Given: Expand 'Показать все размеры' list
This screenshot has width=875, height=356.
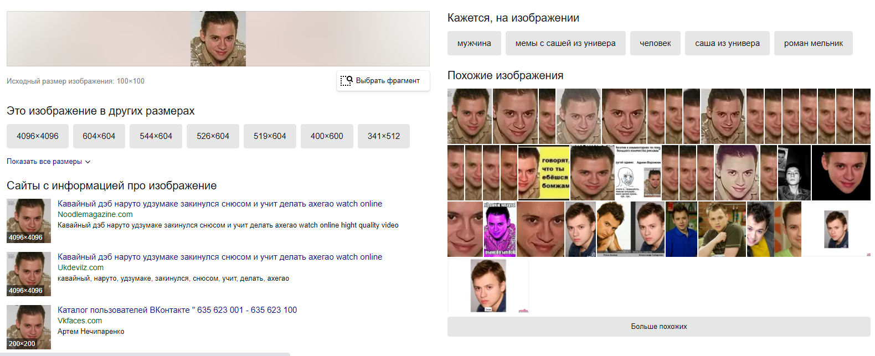Looking at the screenshot, I should pyautogui.click(x=49, y=162).
